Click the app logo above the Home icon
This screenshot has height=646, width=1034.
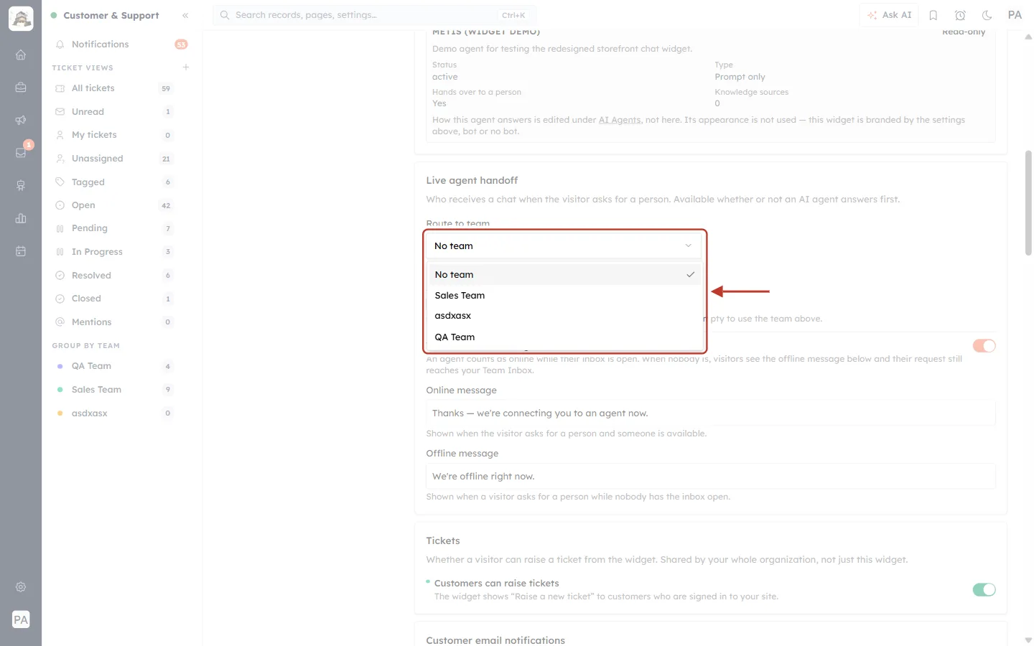tap(21, 19)
